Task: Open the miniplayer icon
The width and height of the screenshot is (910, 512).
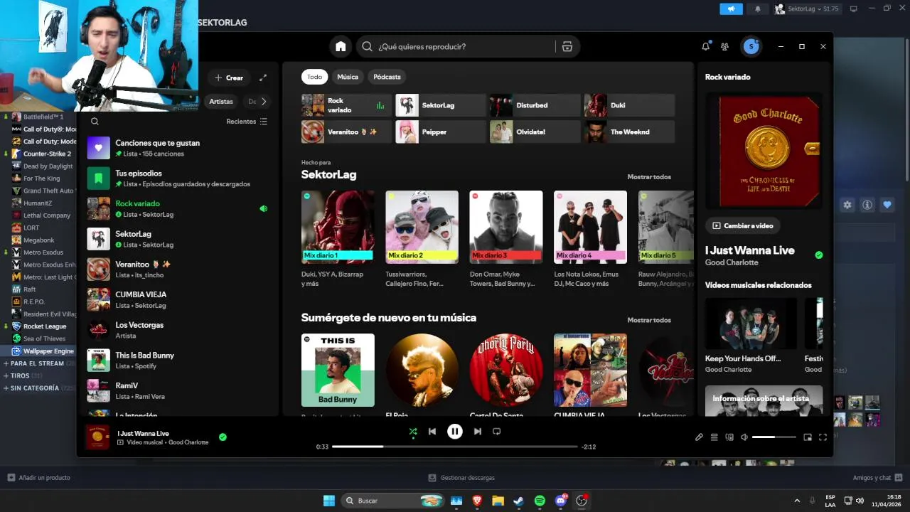Action: [x=808, y=437]
